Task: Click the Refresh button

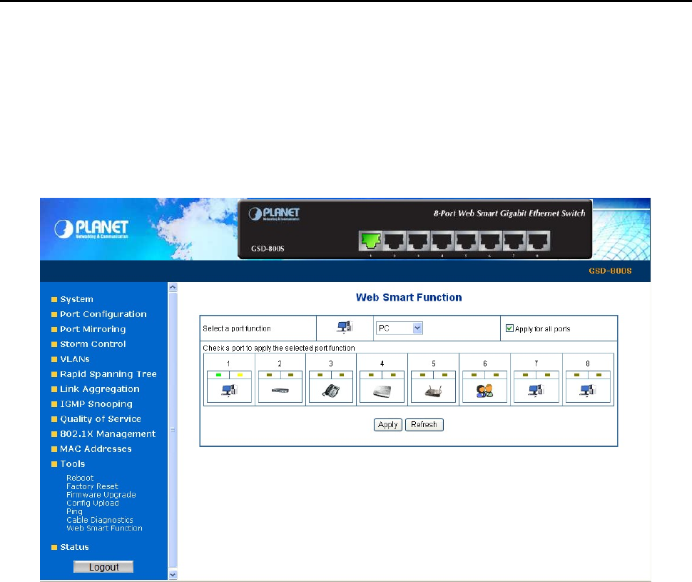Action: (424, 425)
